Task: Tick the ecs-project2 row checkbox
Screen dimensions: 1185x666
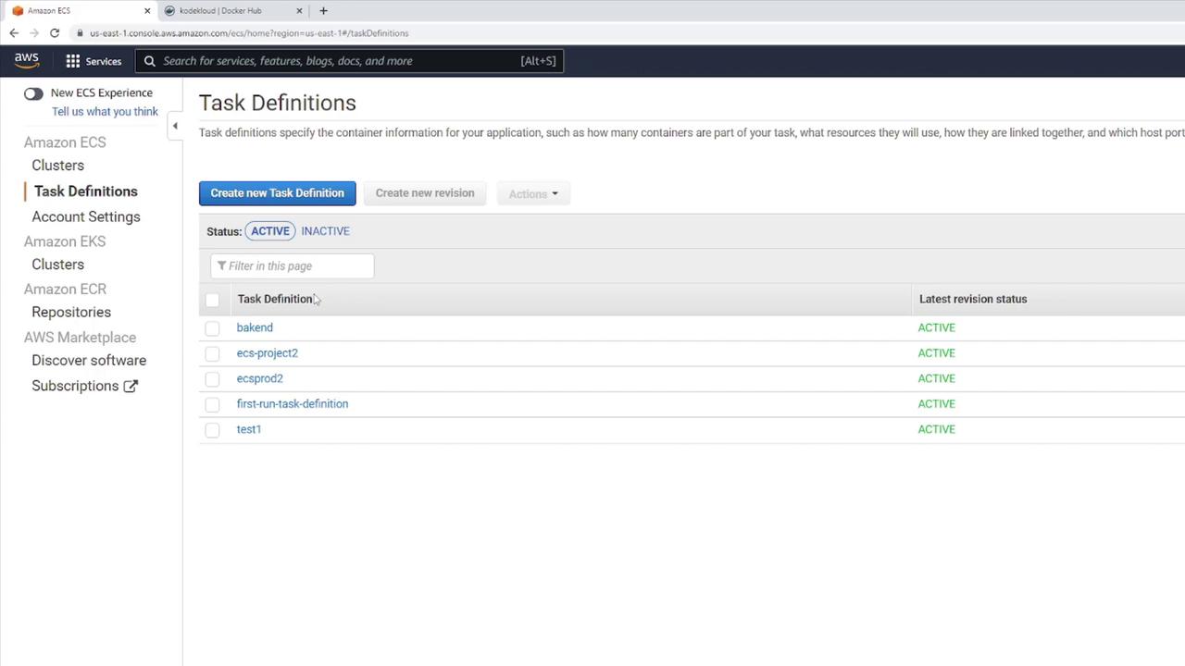Action: (x=212, y=353)
